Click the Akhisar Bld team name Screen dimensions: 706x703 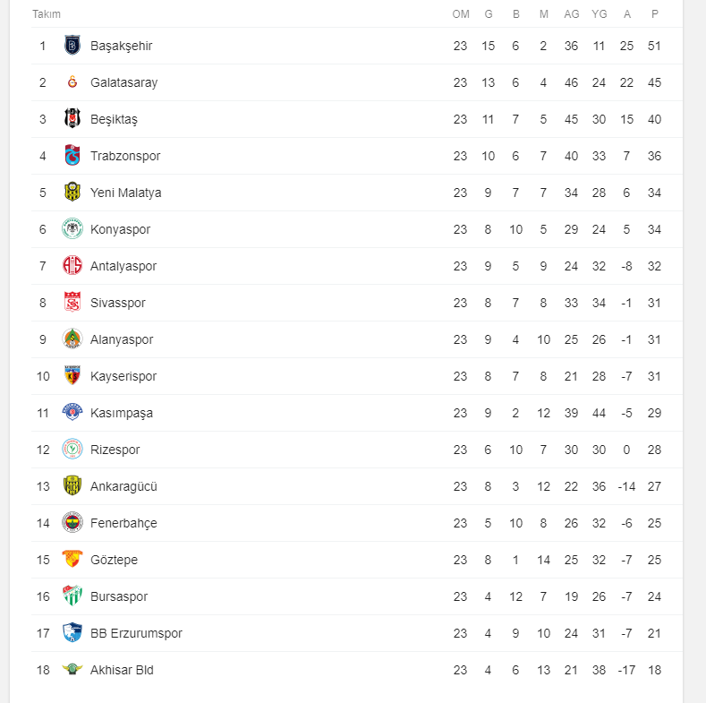[x=122, y=670]
